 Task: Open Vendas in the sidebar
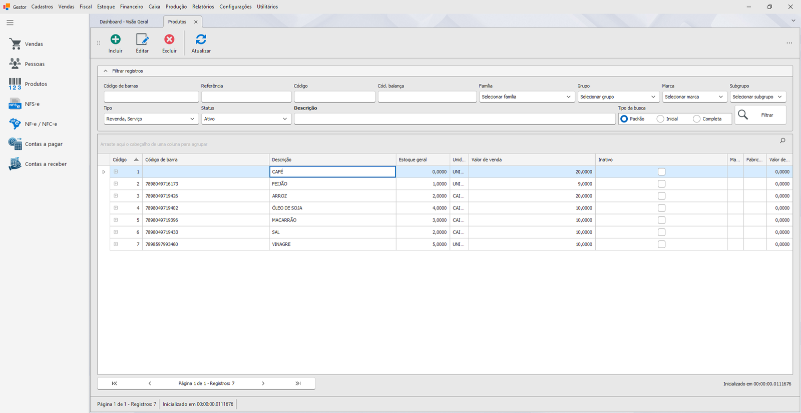pyautogui.click(x=27, y=44)
